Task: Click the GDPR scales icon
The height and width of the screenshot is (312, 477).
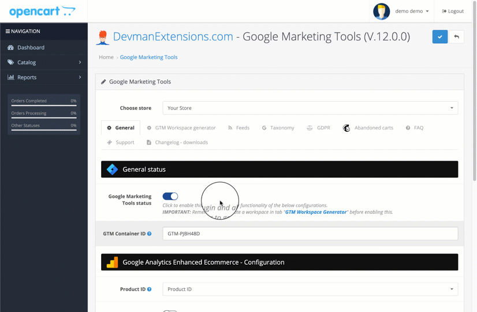Action: [x=310, y=128]
